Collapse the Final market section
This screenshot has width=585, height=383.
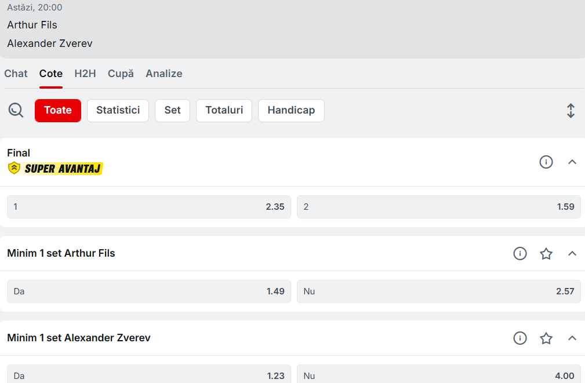point(572,162)
